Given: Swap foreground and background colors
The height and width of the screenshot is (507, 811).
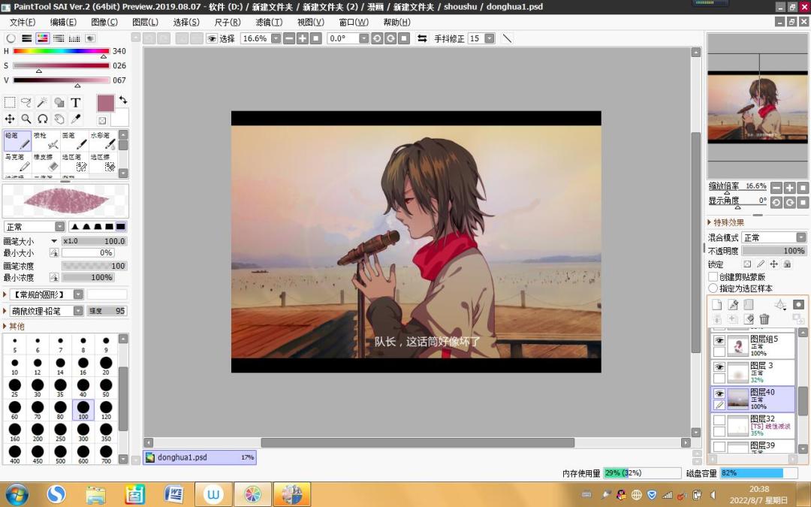Looking at the screenshot, I should pyautogui.click(x=123, y=99).
